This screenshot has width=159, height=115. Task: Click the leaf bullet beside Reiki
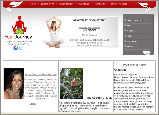[125, 25]
